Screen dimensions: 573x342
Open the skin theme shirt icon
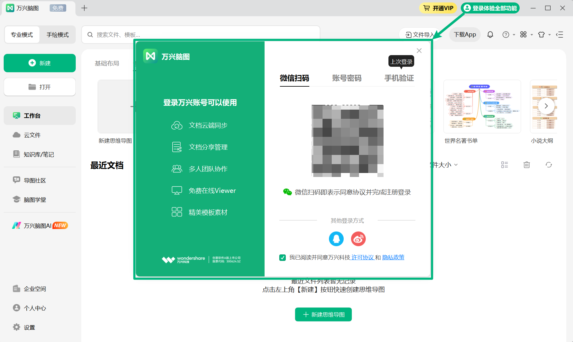[541, 35]
